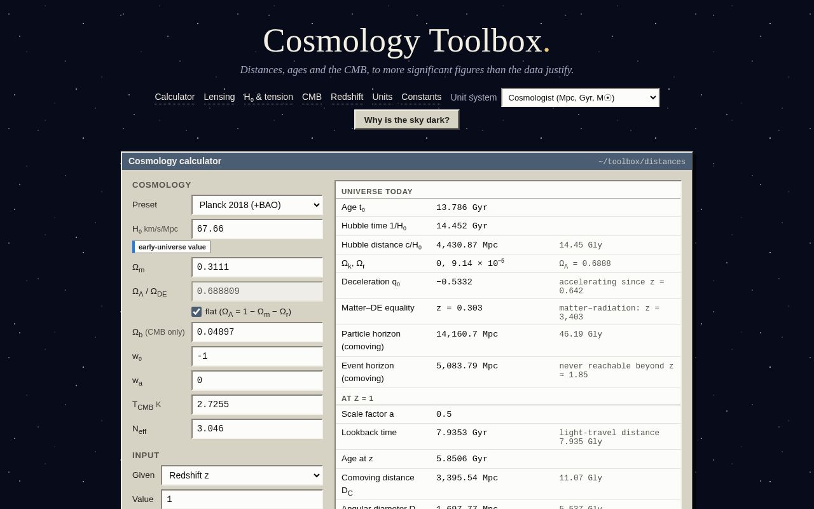Click the Neff input showing 3.046
Viewport: 814px width, 509px height.
pos(257,429)
